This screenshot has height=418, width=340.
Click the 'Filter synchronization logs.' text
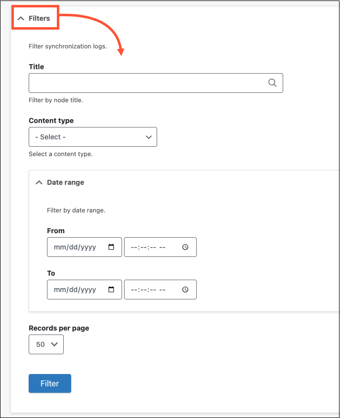pyautogui.click(x=68, y=46)
